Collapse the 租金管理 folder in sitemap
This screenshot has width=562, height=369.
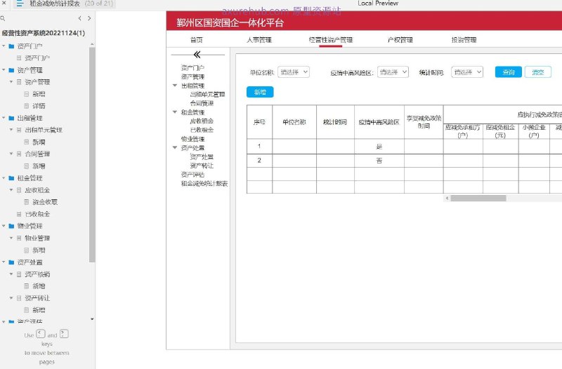tap(4, 178)
